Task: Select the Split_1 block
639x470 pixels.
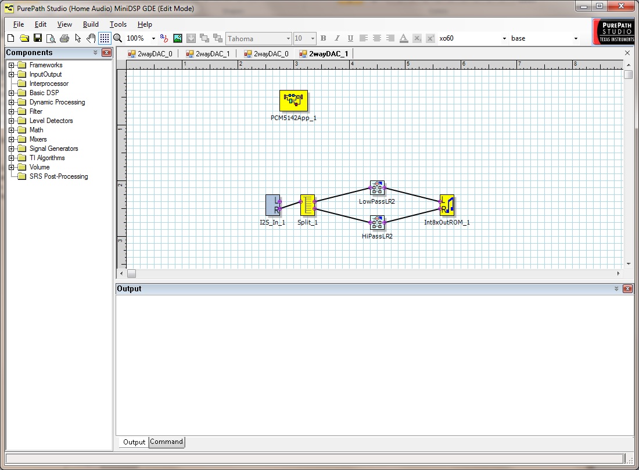Action: tap(308, 205)
